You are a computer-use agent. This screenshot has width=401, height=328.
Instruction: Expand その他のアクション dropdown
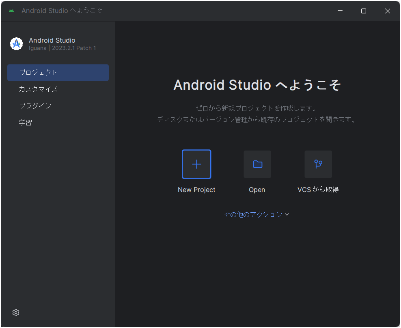click(x=254, y=214)
